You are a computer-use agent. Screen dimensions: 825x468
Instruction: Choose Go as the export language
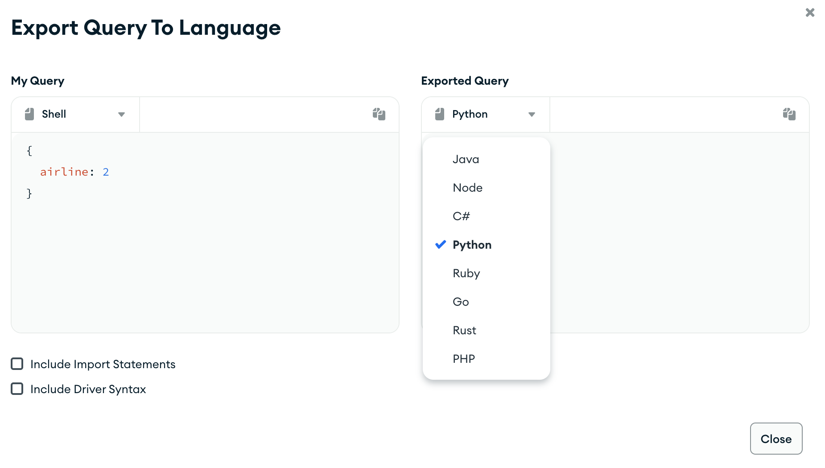point(461,302)
